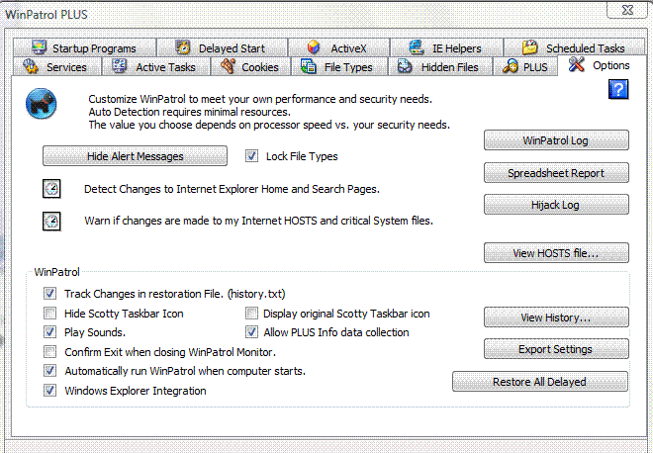Open the Cookies tab
The height and width of the screenshot is (453, 653).
(x=250, y=66)
